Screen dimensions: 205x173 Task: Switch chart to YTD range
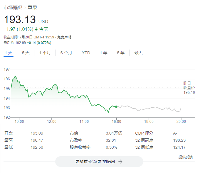(x=86, y=53)
